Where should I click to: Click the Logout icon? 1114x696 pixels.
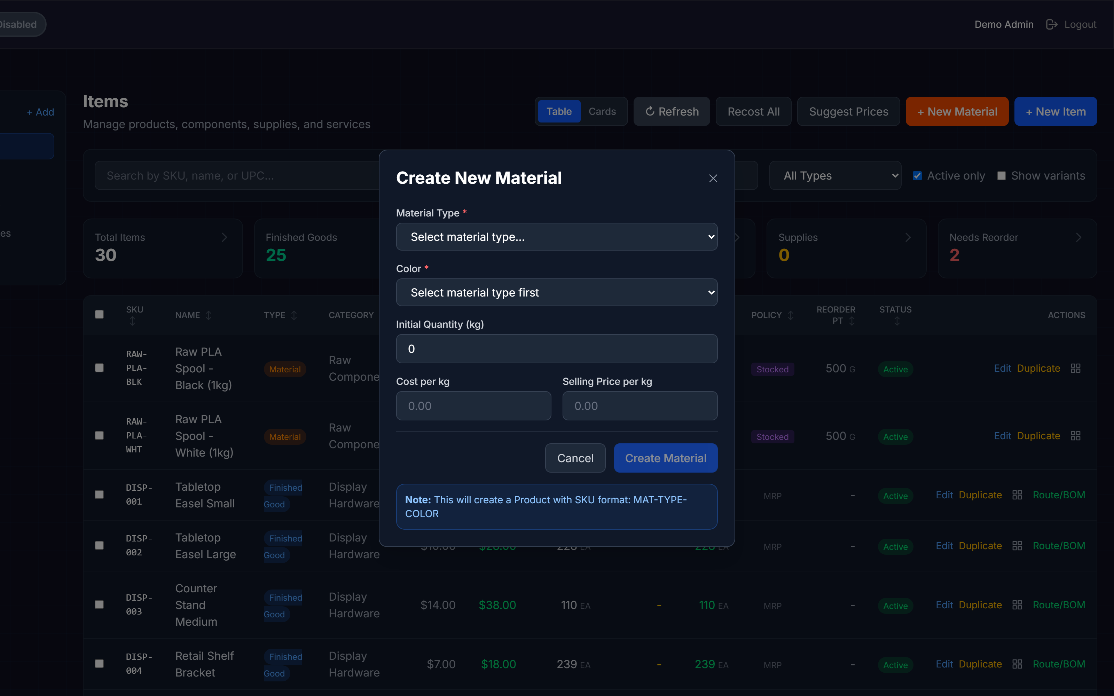tap(1051, 24)
